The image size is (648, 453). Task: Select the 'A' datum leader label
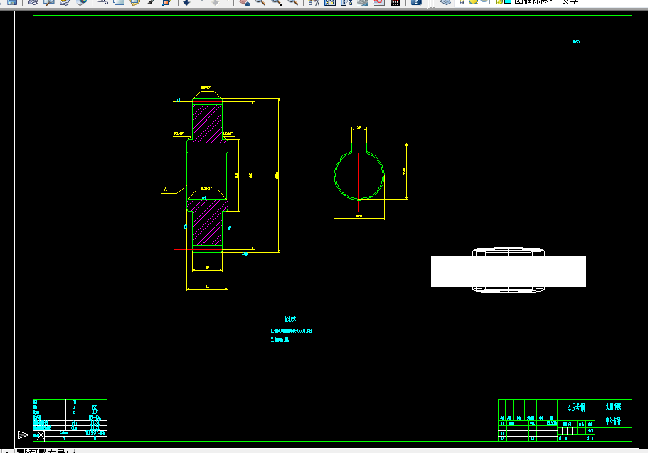[166, 189]
